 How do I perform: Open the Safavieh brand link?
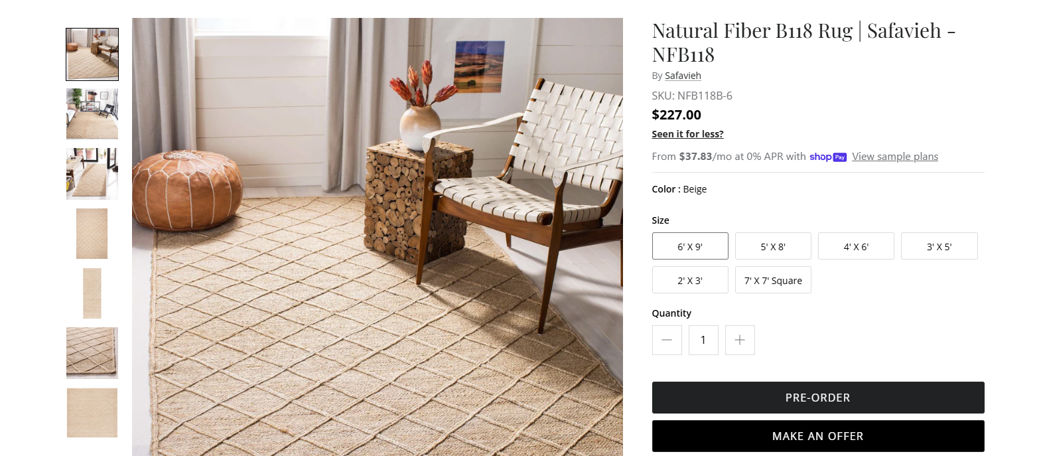coord(683,76)
